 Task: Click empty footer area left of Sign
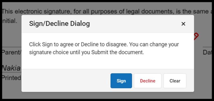pos(66,81)
